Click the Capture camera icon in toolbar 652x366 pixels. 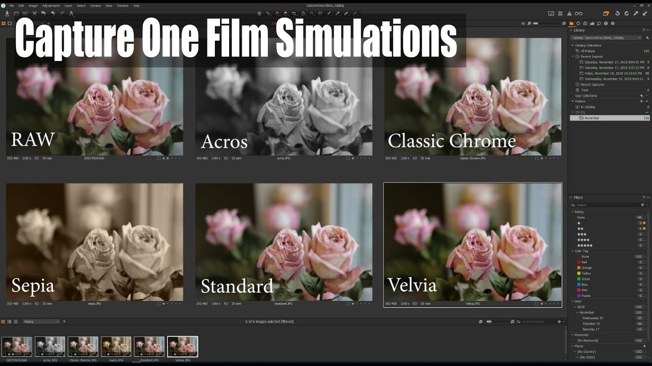click(16, 13)
